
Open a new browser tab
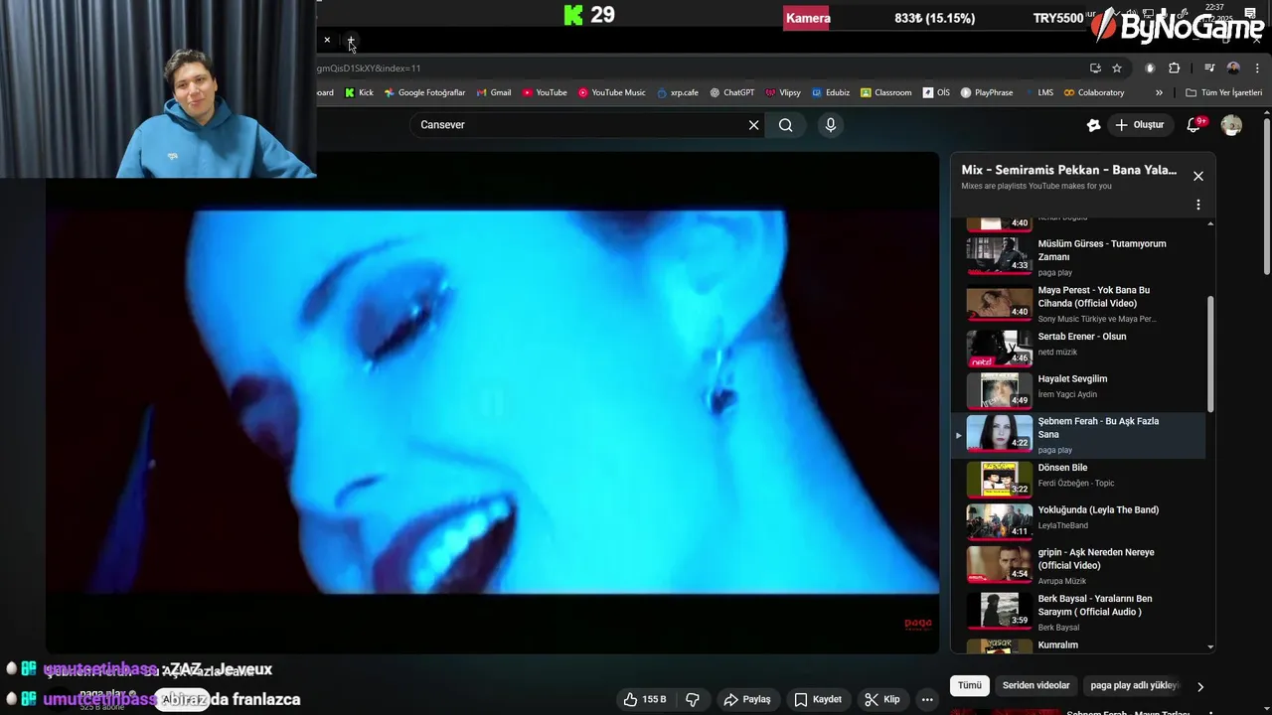click(x=351, y=41)
